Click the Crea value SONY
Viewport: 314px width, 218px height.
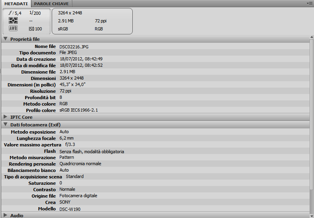(x=65, y=202)
